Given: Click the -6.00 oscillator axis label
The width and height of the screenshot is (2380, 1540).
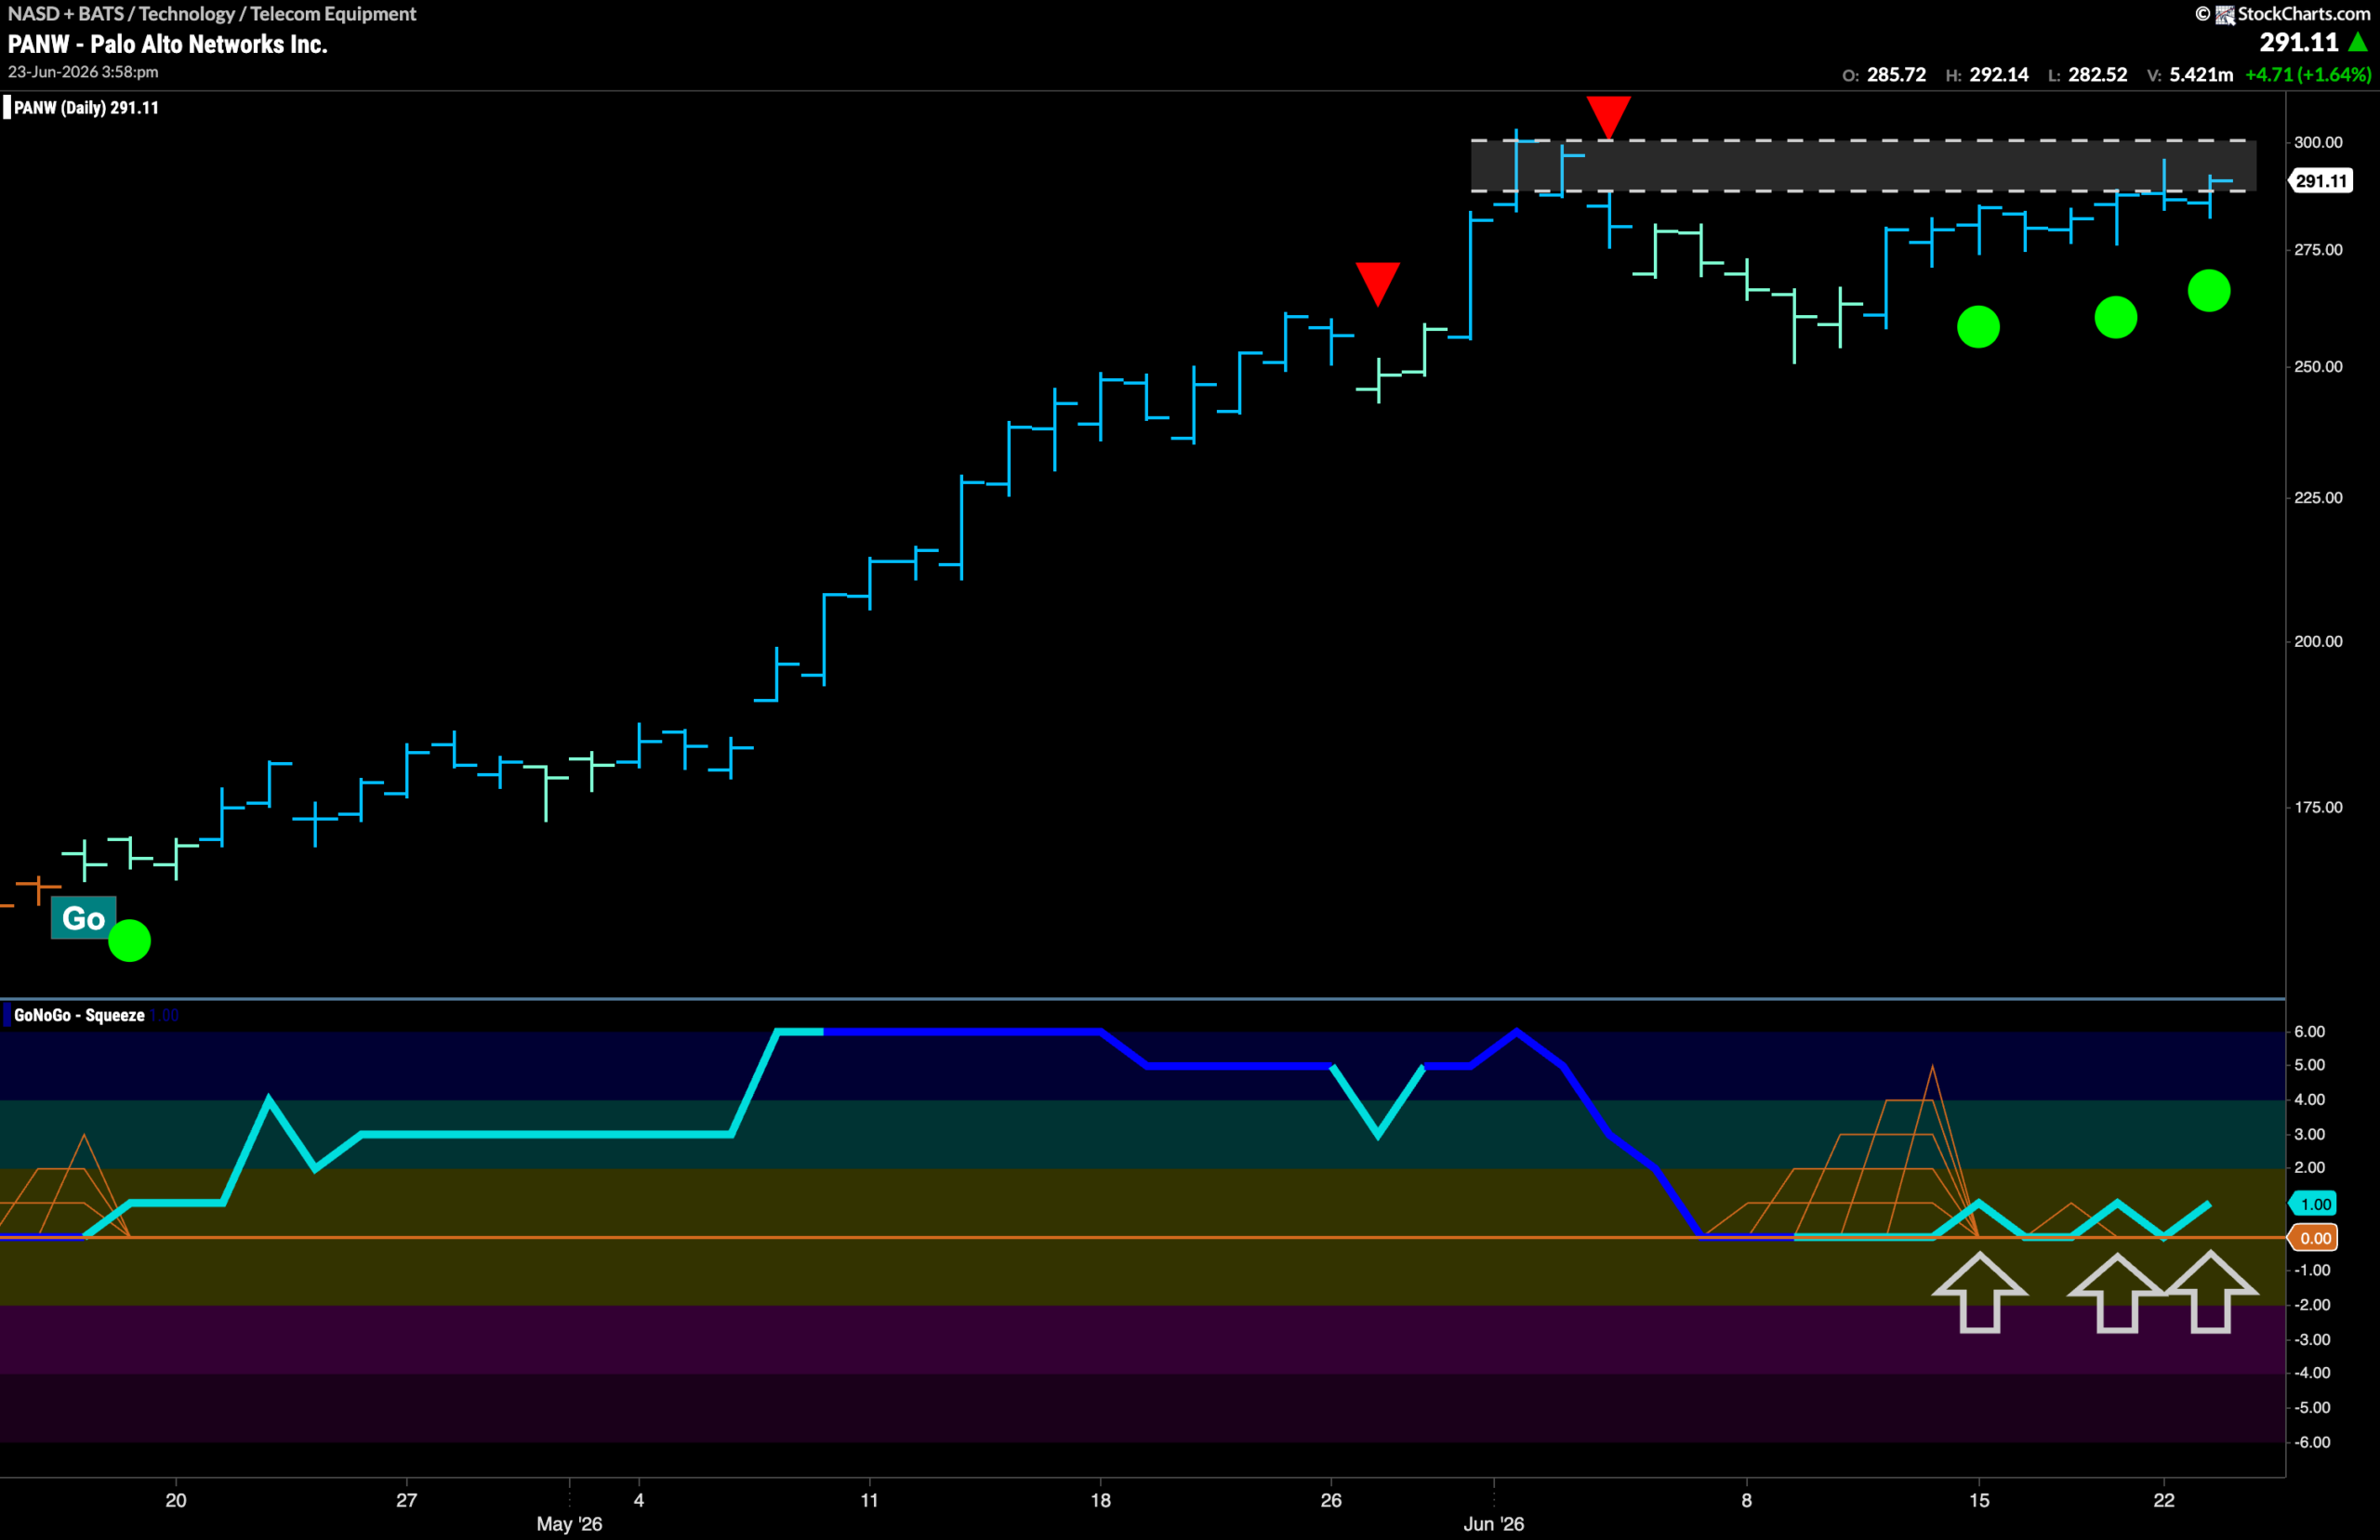Looking at the screenshot, I should pos(2311,1443).
